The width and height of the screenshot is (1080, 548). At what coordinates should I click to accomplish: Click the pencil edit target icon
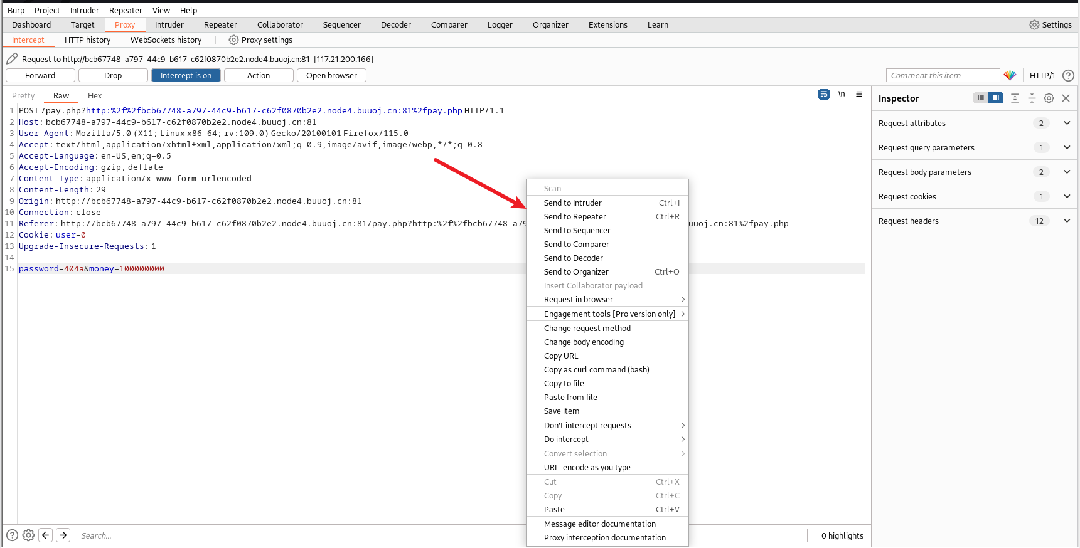[12, 59]
